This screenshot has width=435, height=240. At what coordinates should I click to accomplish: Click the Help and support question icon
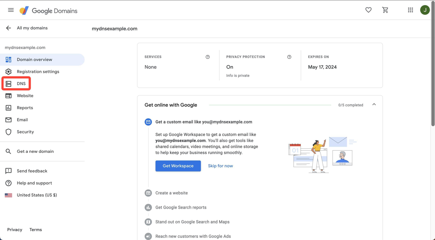[9, 183]
